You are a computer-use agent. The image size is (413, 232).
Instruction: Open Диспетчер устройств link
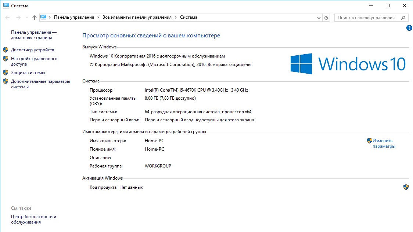click(32, 50)
